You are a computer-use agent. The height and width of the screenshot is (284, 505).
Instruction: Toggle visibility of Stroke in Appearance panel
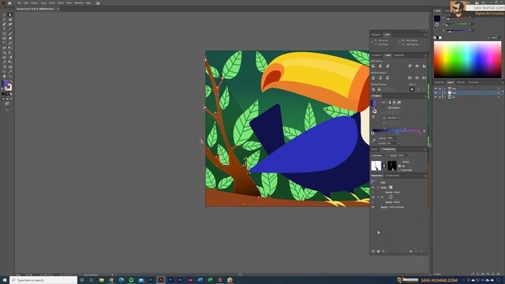point(373,187)
